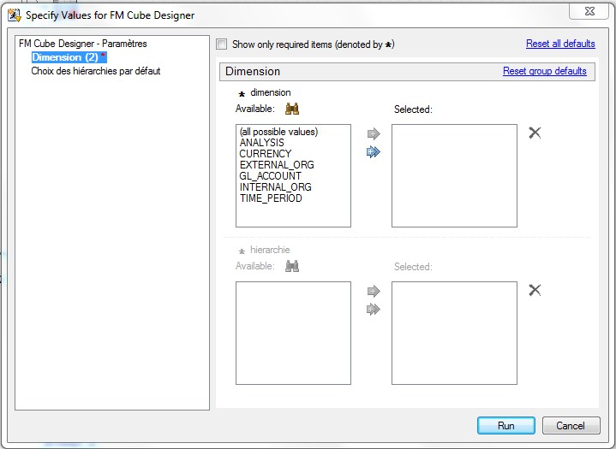
Task: Choose GL_ACCOUNT from the Available dimensions
Action: click(x=271, y=176)
